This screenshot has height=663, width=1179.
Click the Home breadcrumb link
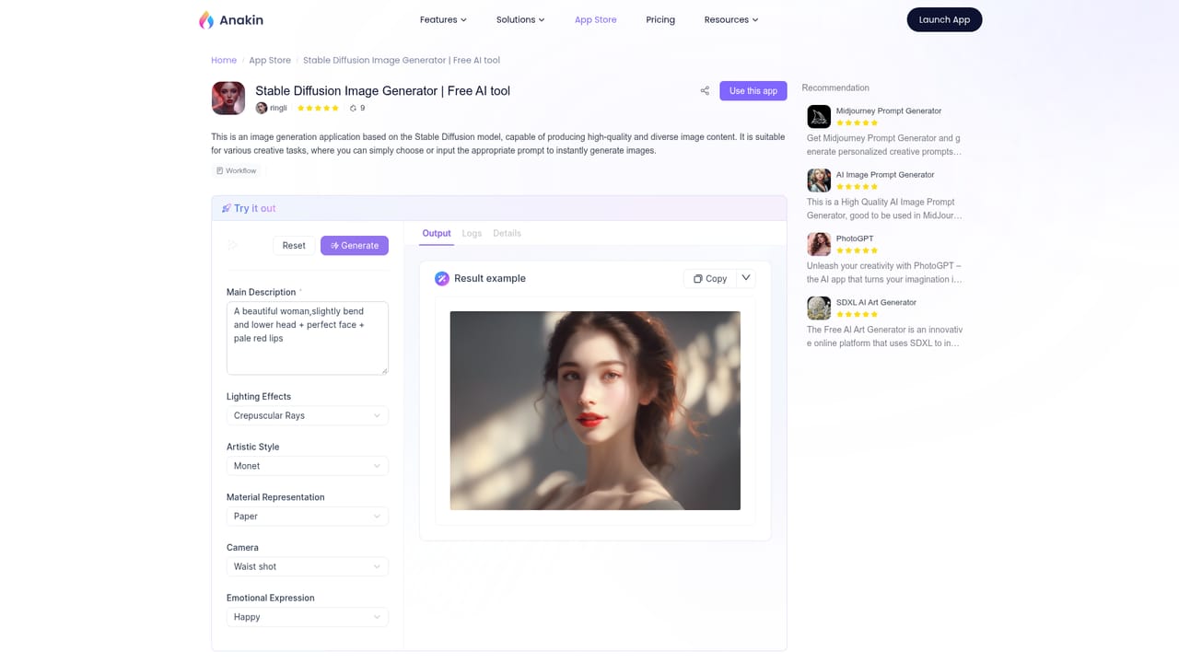point(224,60)
